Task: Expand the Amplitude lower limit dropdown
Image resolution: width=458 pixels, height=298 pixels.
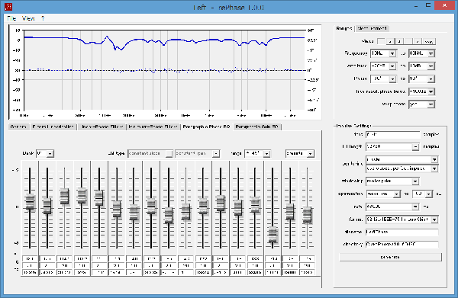Action: click(x=392, y=66)
